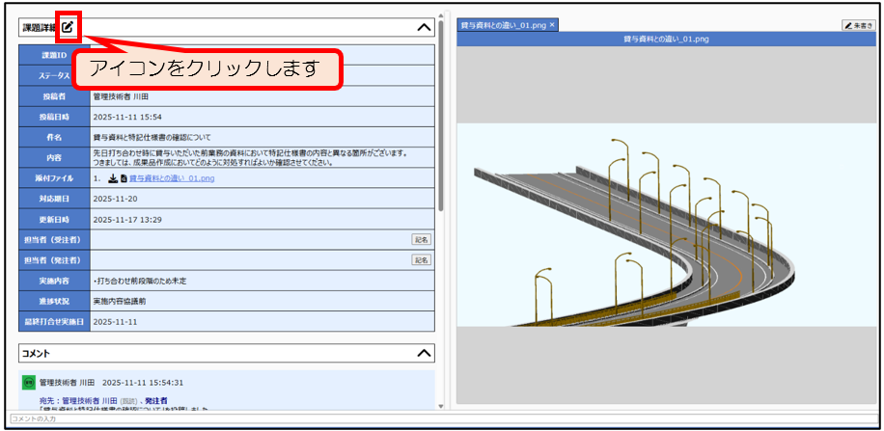Close the 貸与資料との違い_01.png tab with its x
Image resolution: width=884 pixels, height=431 pixels.
tap(552, 25)
